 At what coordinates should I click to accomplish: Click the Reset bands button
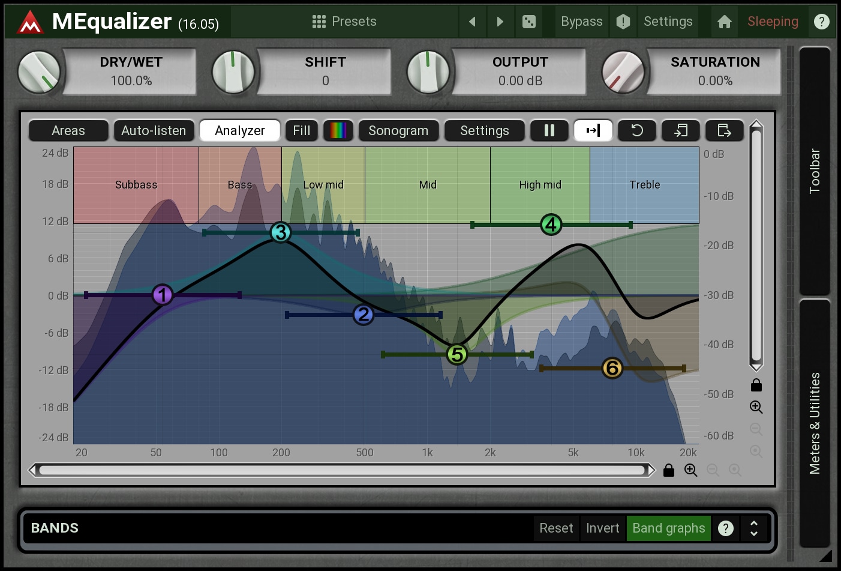(x=556, y=528)
